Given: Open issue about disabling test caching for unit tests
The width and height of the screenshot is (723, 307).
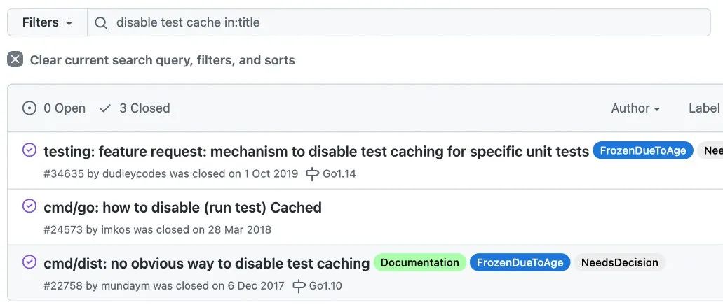Looking at the screenshot, I should tap(316, 151).
